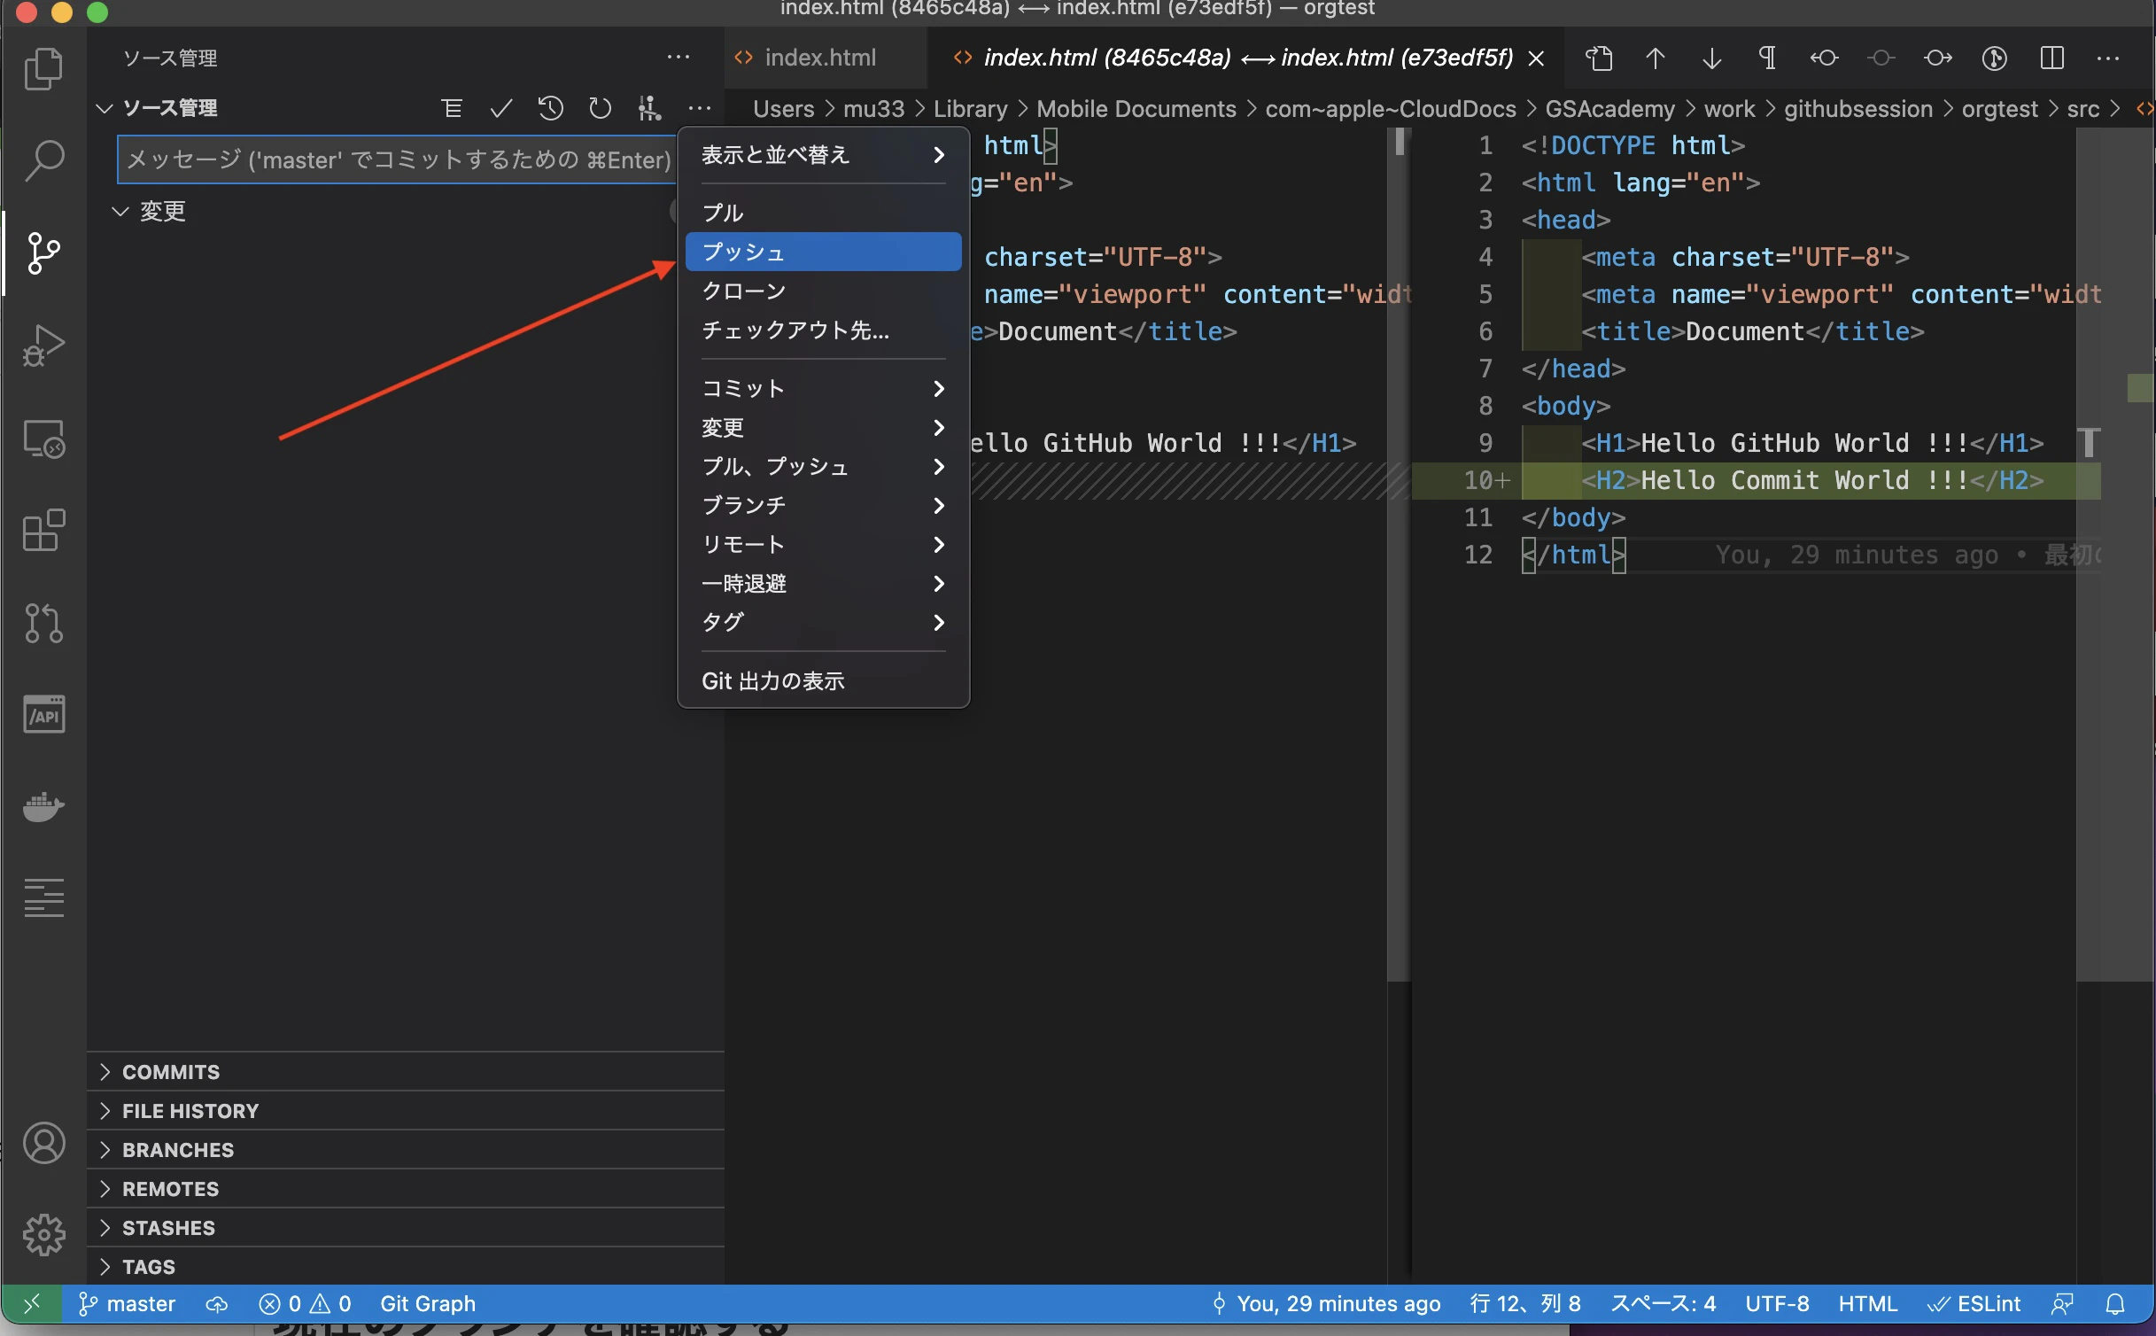Toggle view as tree/list icon
The height and width of the screenshot is (1336, 2156).
click(x=452, y=108)
